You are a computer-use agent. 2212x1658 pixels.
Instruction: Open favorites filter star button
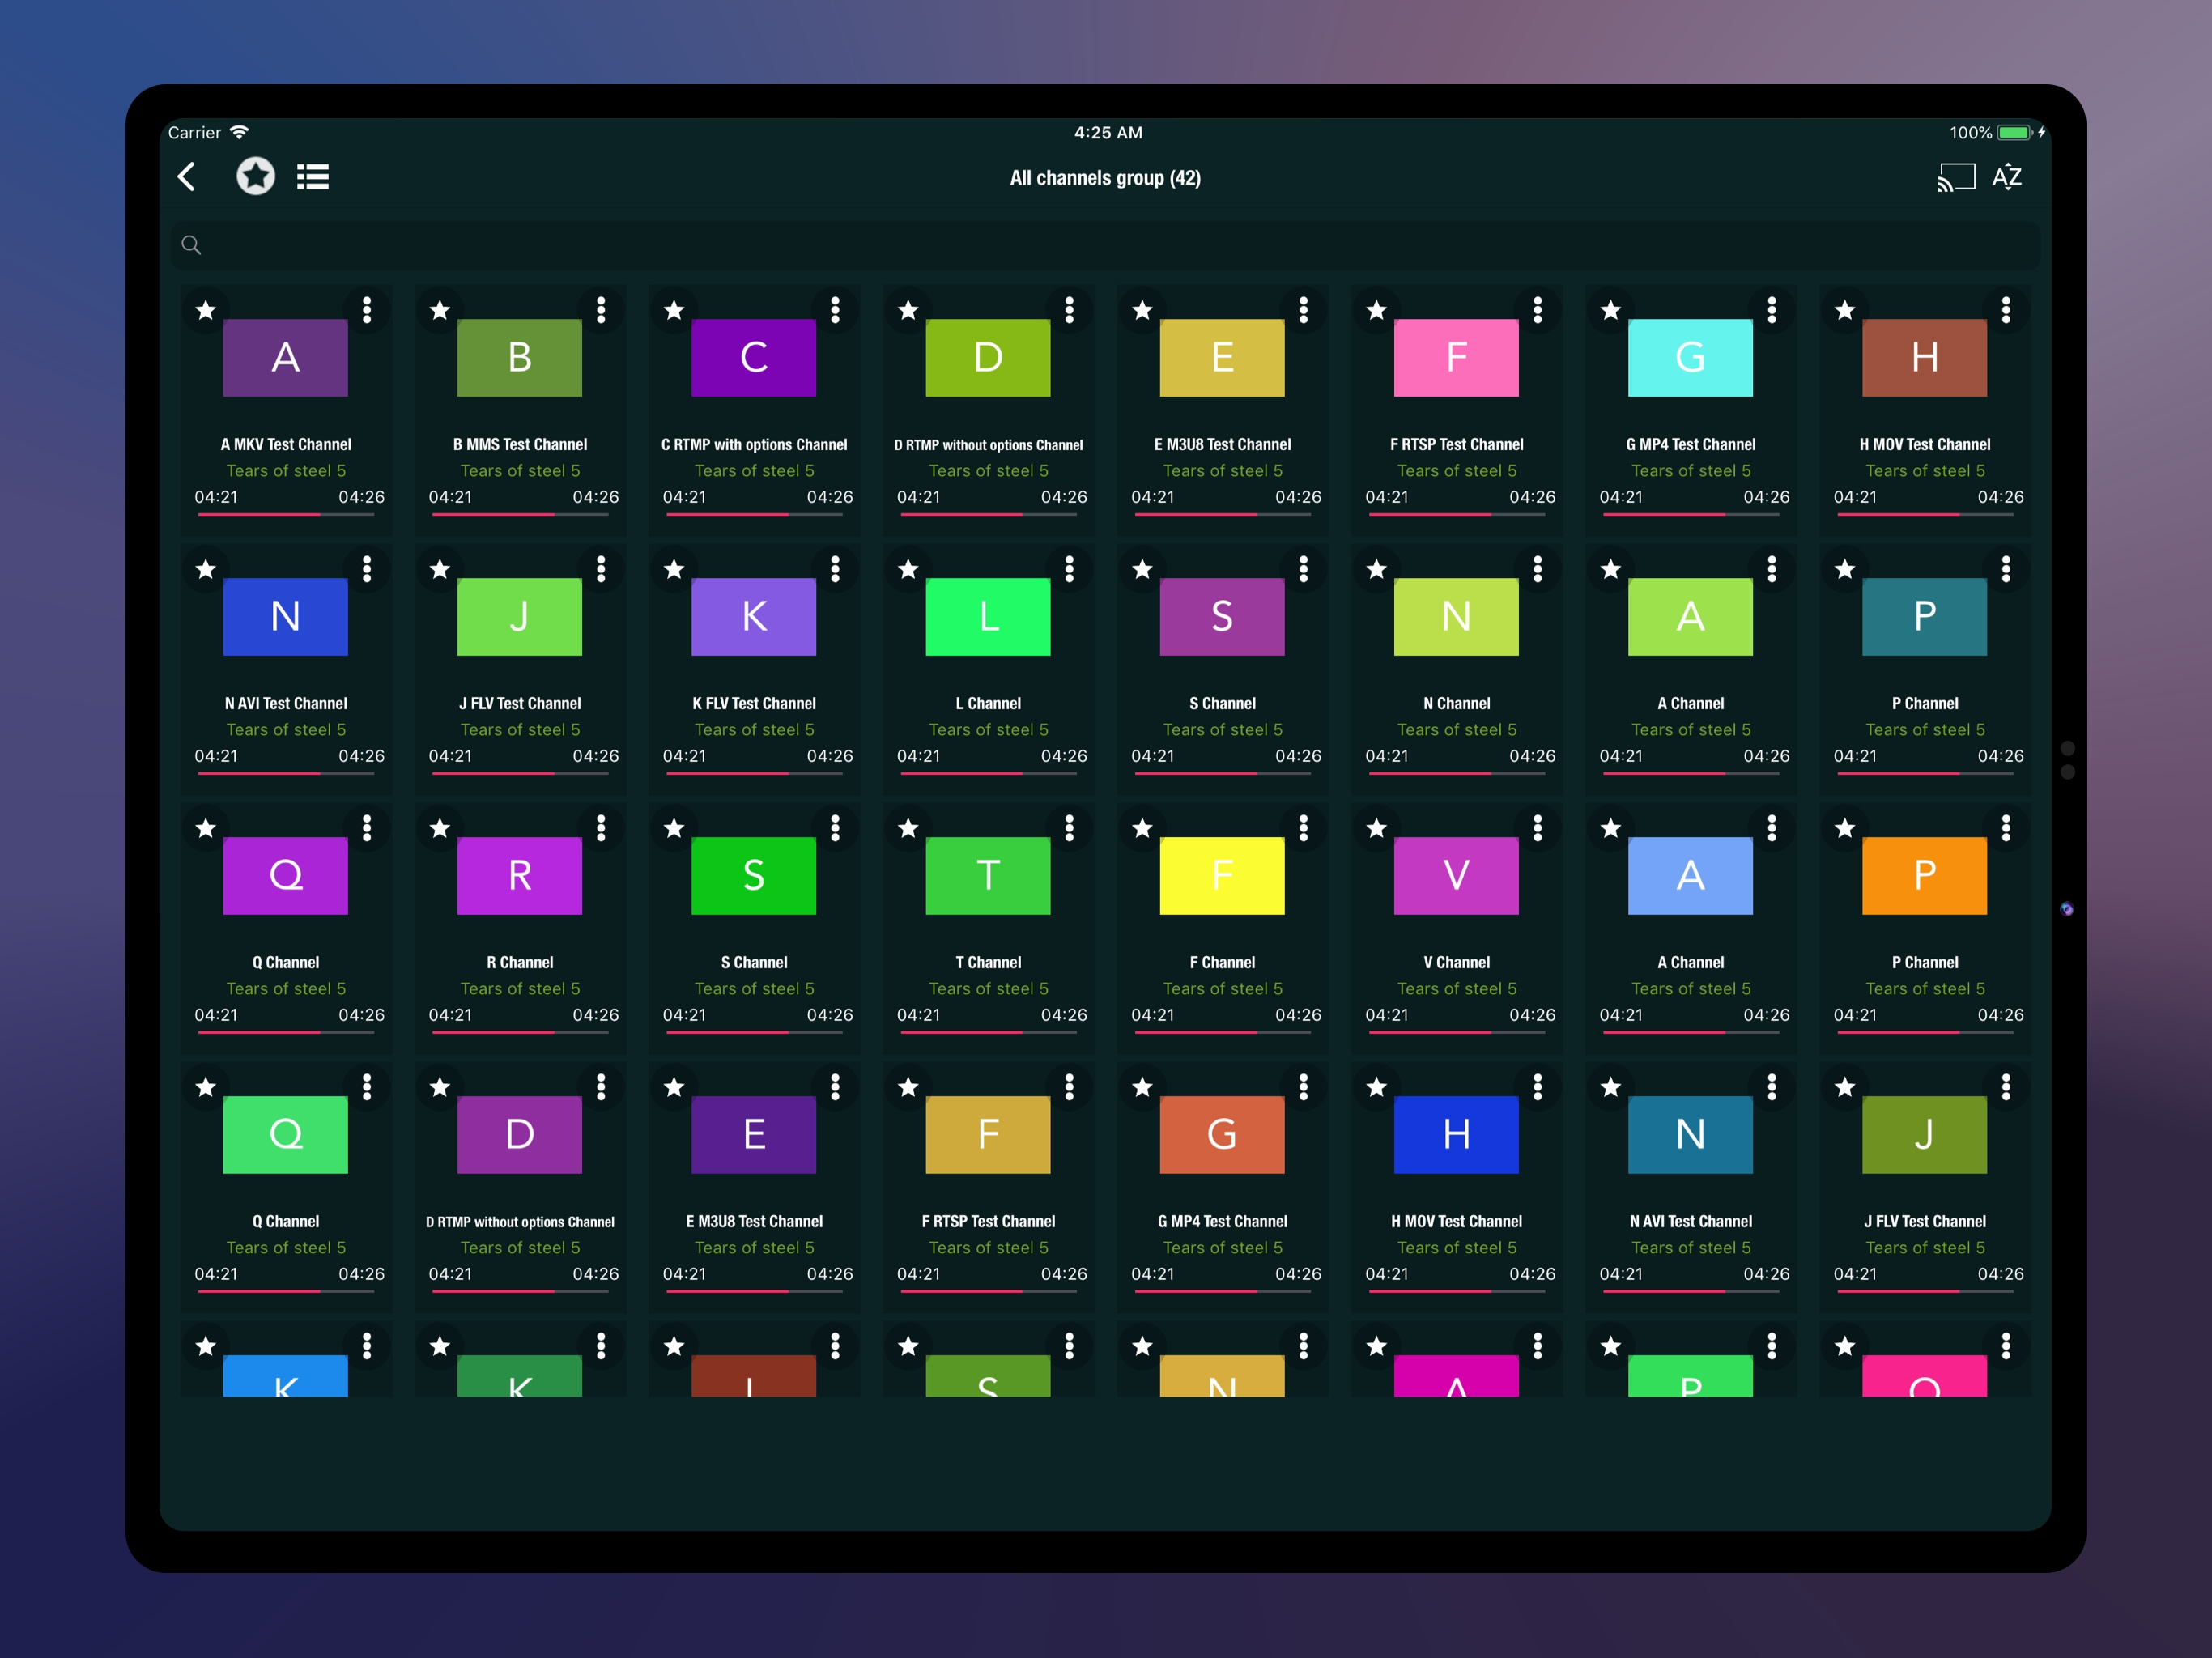point(255,177)
